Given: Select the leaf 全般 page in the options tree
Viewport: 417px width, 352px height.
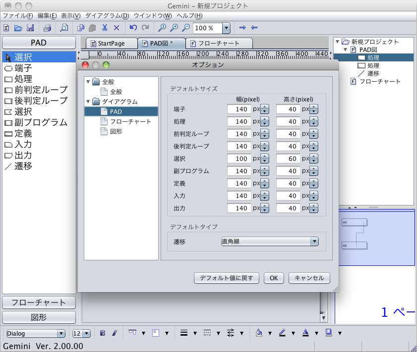Looking at the screenshot, I should [116, 92].
